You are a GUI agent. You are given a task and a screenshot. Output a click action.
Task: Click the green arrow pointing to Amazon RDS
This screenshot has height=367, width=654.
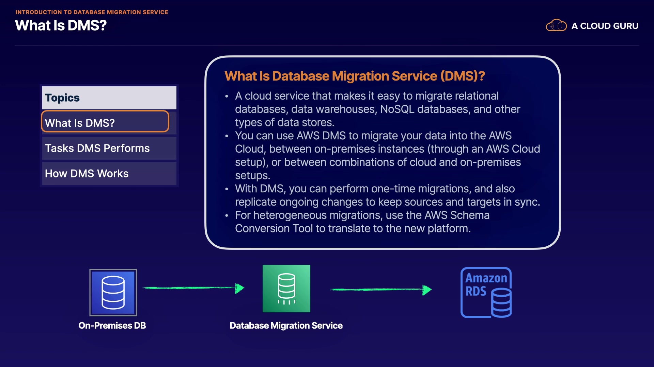(380, 290)
